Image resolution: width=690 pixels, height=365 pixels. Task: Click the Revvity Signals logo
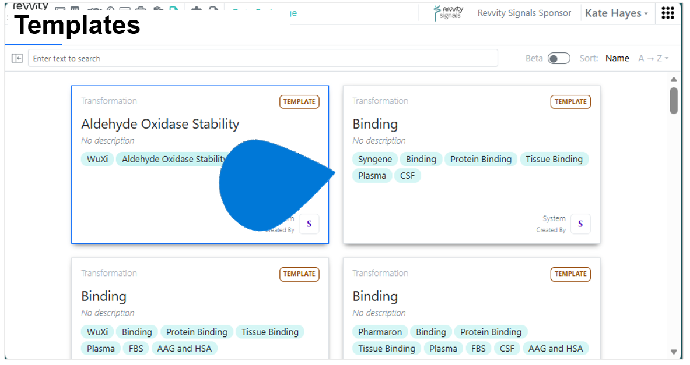tap(449, 13)
